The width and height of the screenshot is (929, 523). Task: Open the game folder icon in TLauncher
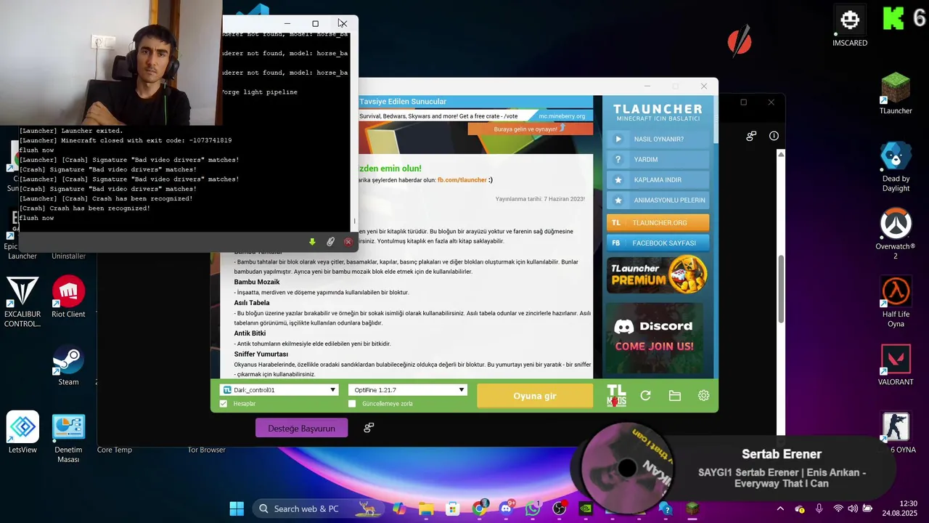(x=675, y=396)
